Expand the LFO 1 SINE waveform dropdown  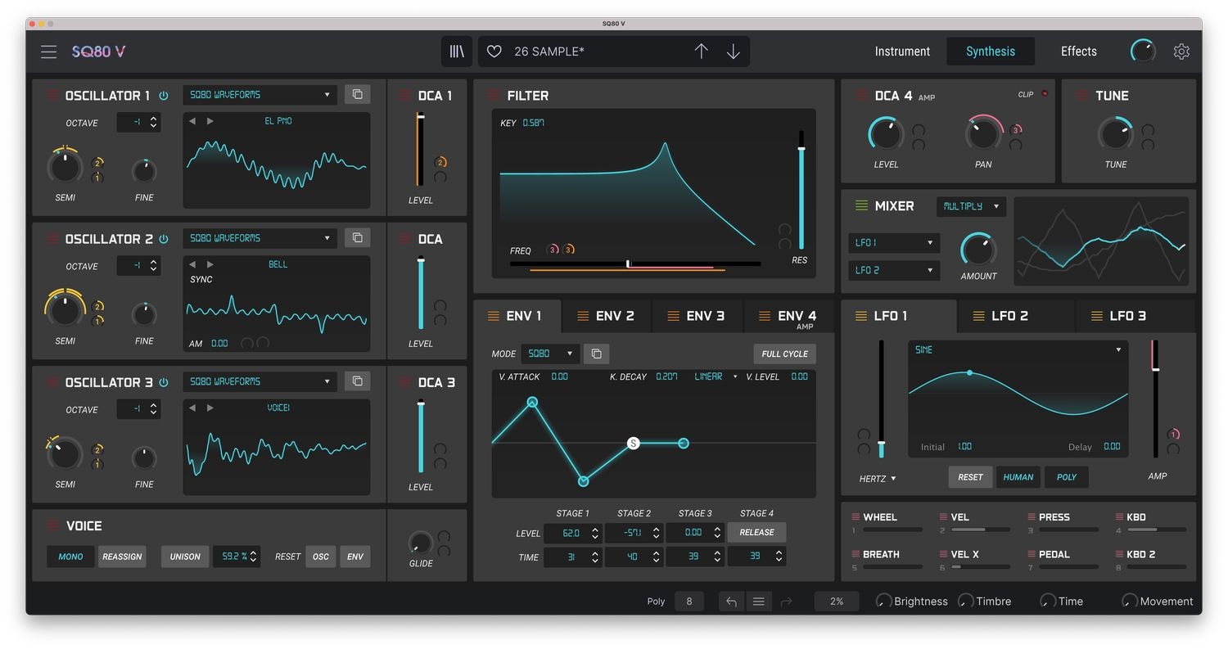pyautogui.click(x=1018, y=349)
